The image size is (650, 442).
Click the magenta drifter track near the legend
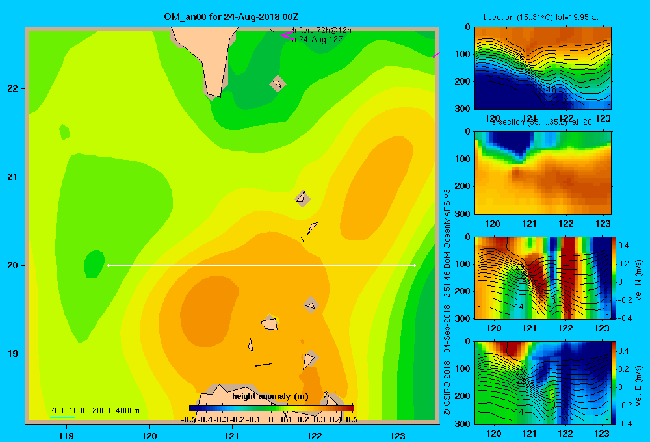[x=287, y=36]
